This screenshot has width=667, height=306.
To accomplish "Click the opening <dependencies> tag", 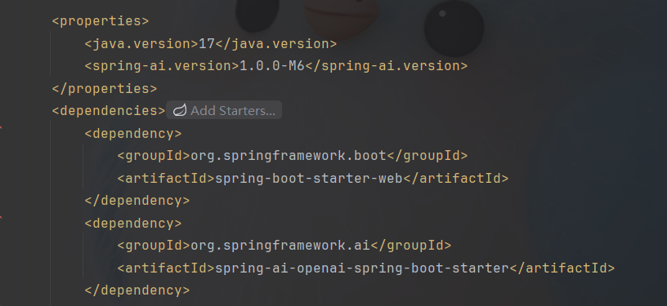I will [x=109, y=111].
